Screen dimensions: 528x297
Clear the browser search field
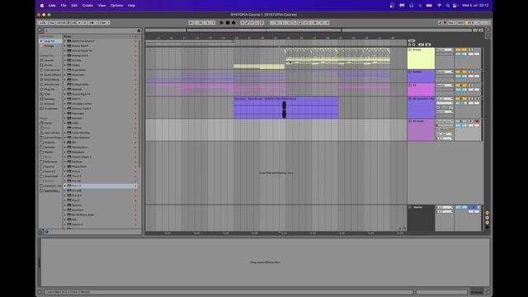(139, 31)
